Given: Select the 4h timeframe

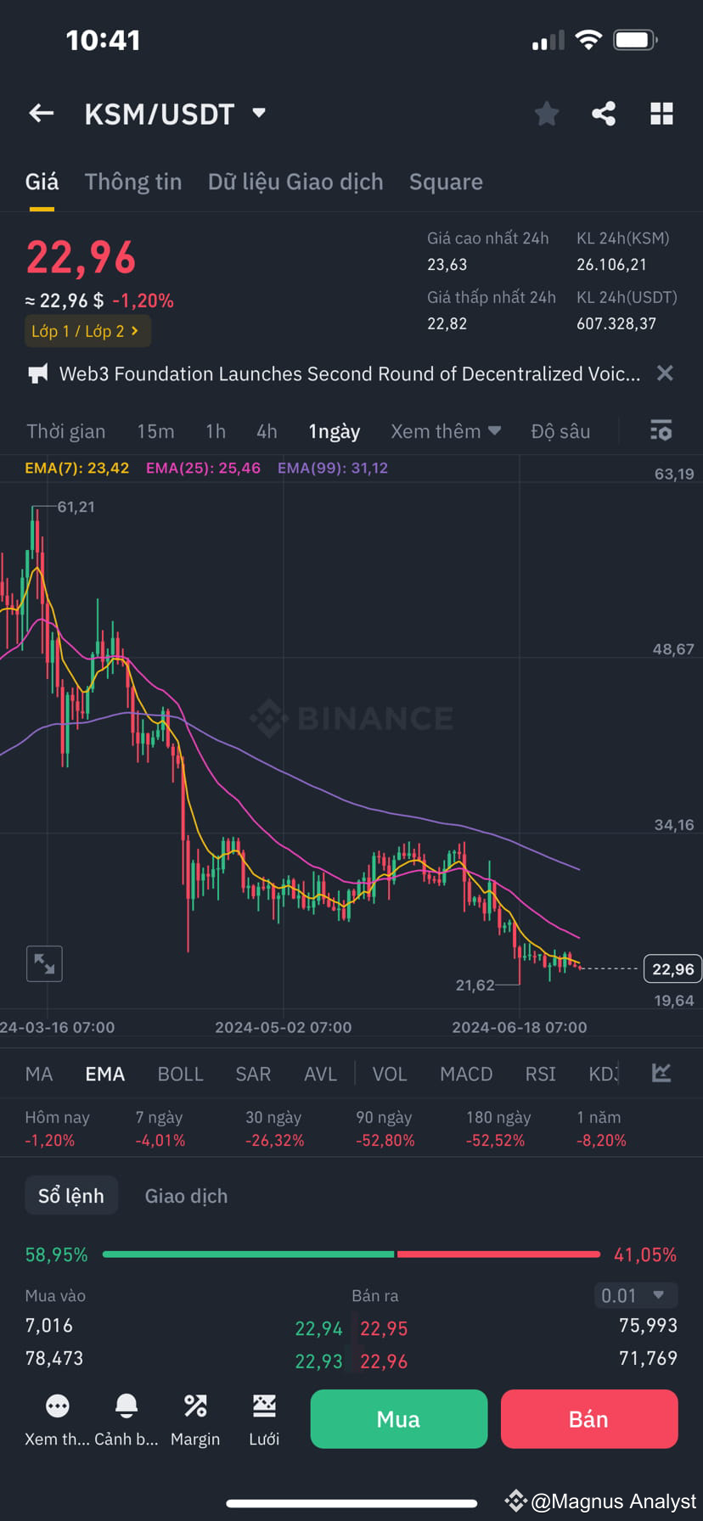Looking at the screenshot, I should tap(267, 431).
